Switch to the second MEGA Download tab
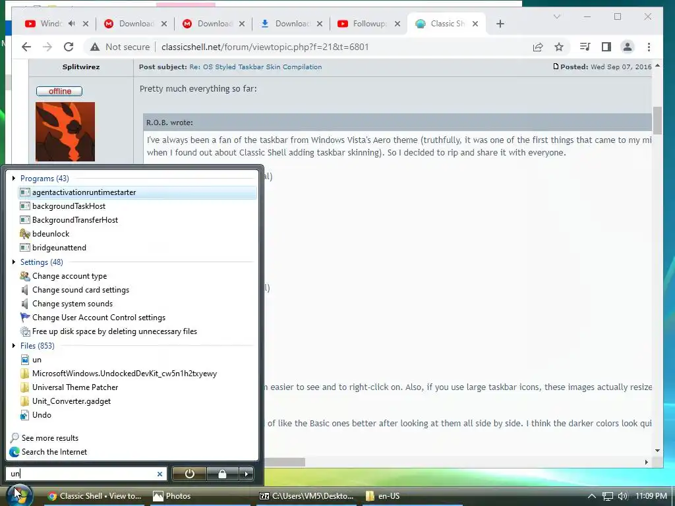Viewport: 675px width, 506px height. 213,24
